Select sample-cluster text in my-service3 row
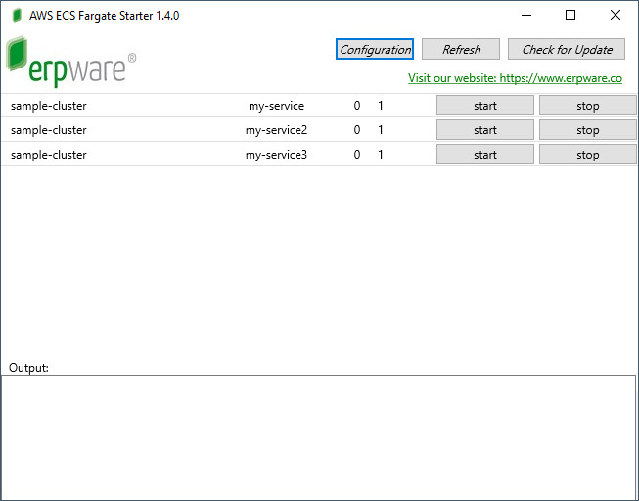Image resolution: width=639 pixels, height=501 pixels. [49, 155]
